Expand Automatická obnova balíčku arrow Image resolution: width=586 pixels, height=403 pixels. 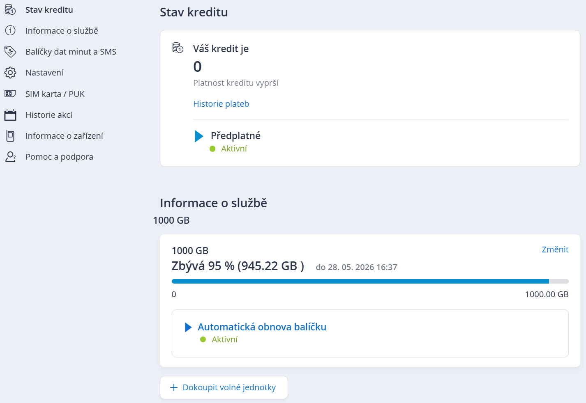188,327
